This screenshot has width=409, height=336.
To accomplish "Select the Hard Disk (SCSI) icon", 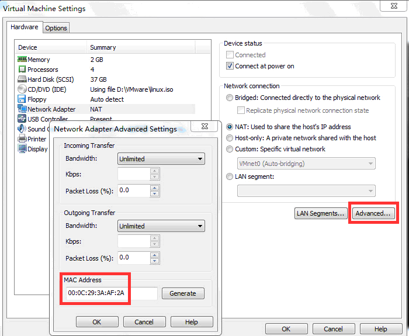I will [22, 79].
